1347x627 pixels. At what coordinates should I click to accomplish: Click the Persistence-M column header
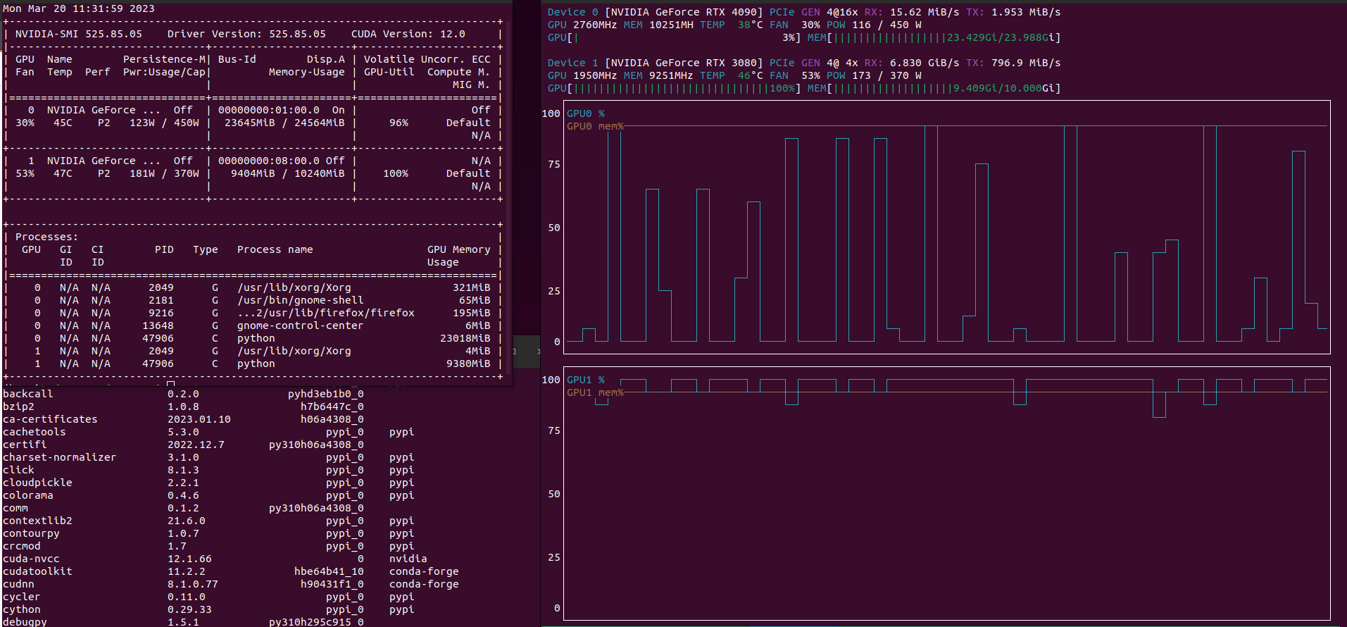[164, 59]
